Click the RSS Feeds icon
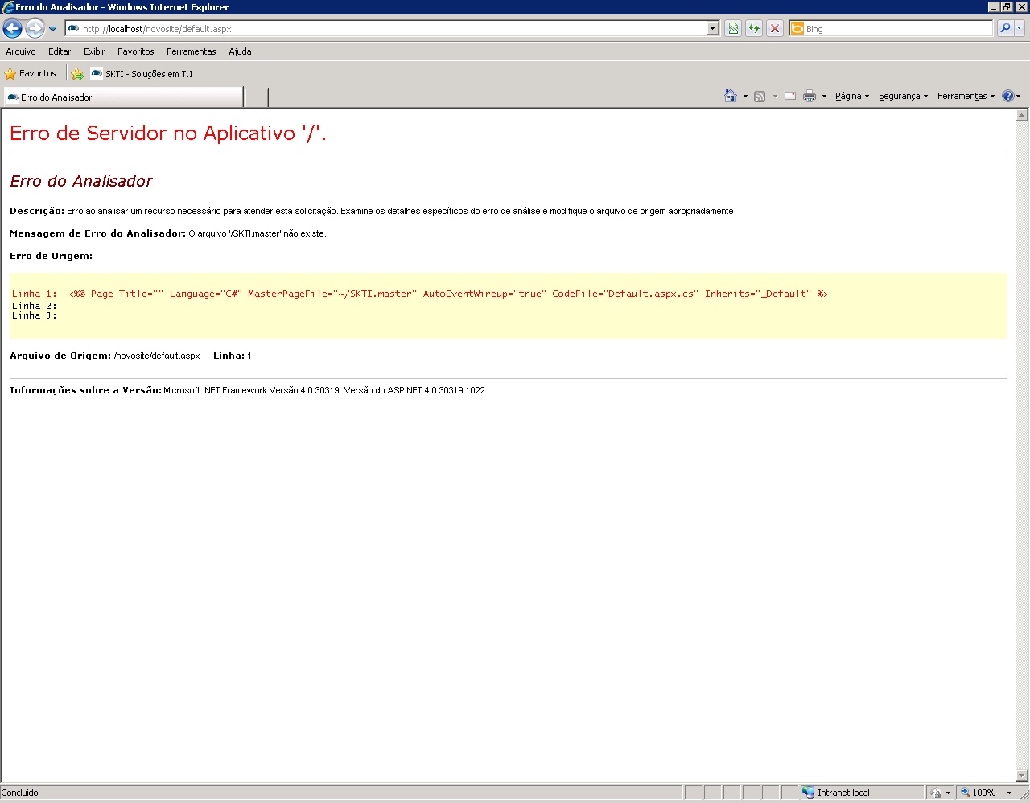 760,97
